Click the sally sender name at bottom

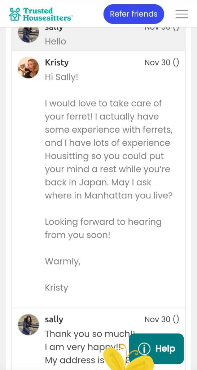(54, 319)
